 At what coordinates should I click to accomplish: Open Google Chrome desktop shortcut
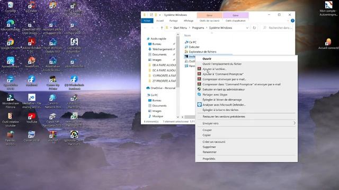(x=11, y=44)
